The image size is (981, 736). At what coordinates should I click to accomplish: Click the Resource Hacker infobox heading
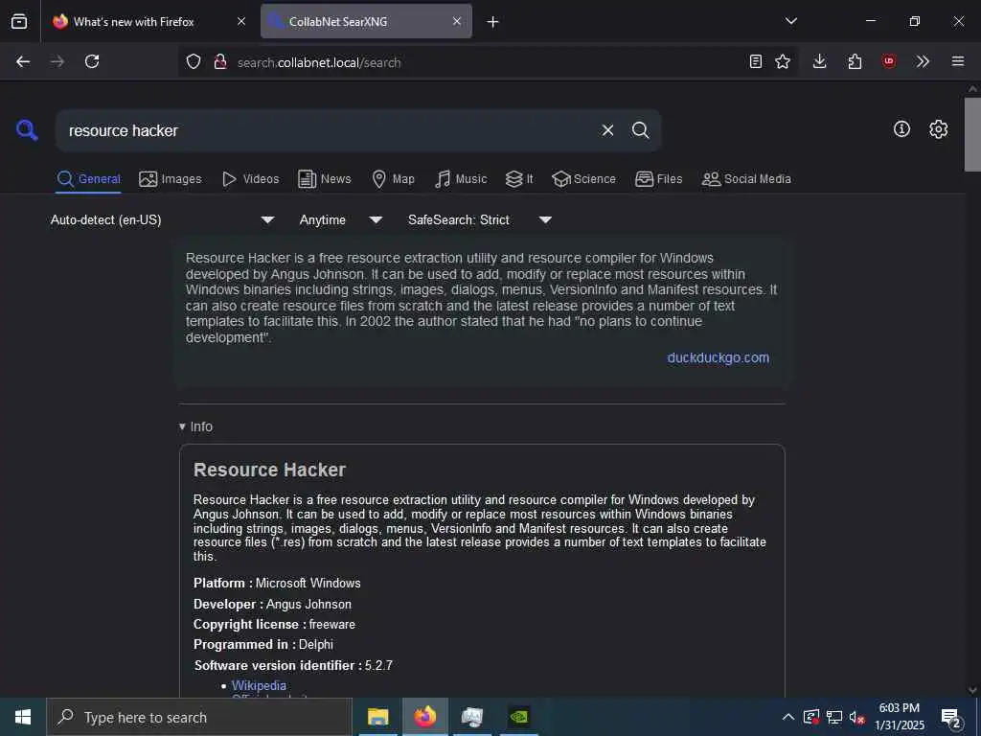pos(269,470)
